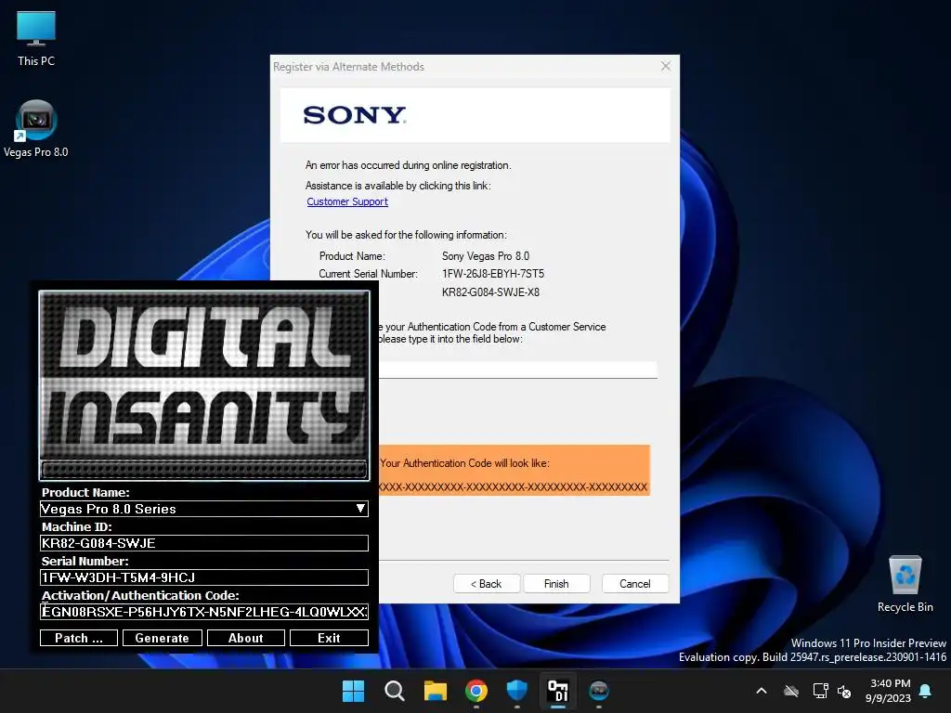Click the Finish button
This screenshot has height=713, width=951.
[556, 584]
